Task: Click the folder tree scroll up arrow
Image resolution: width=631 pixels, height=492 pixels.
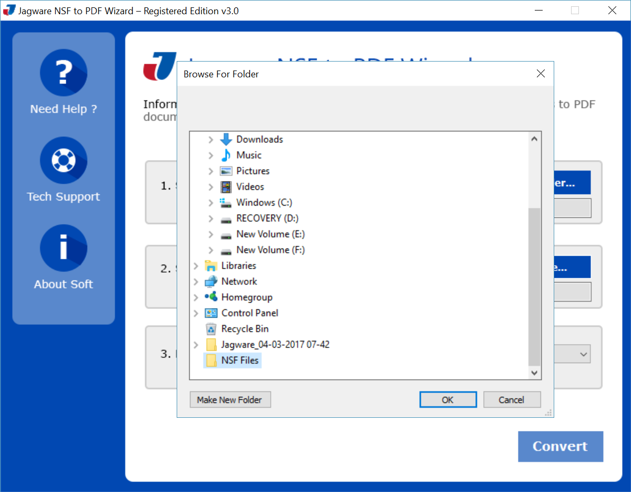Action: [534, 139]
